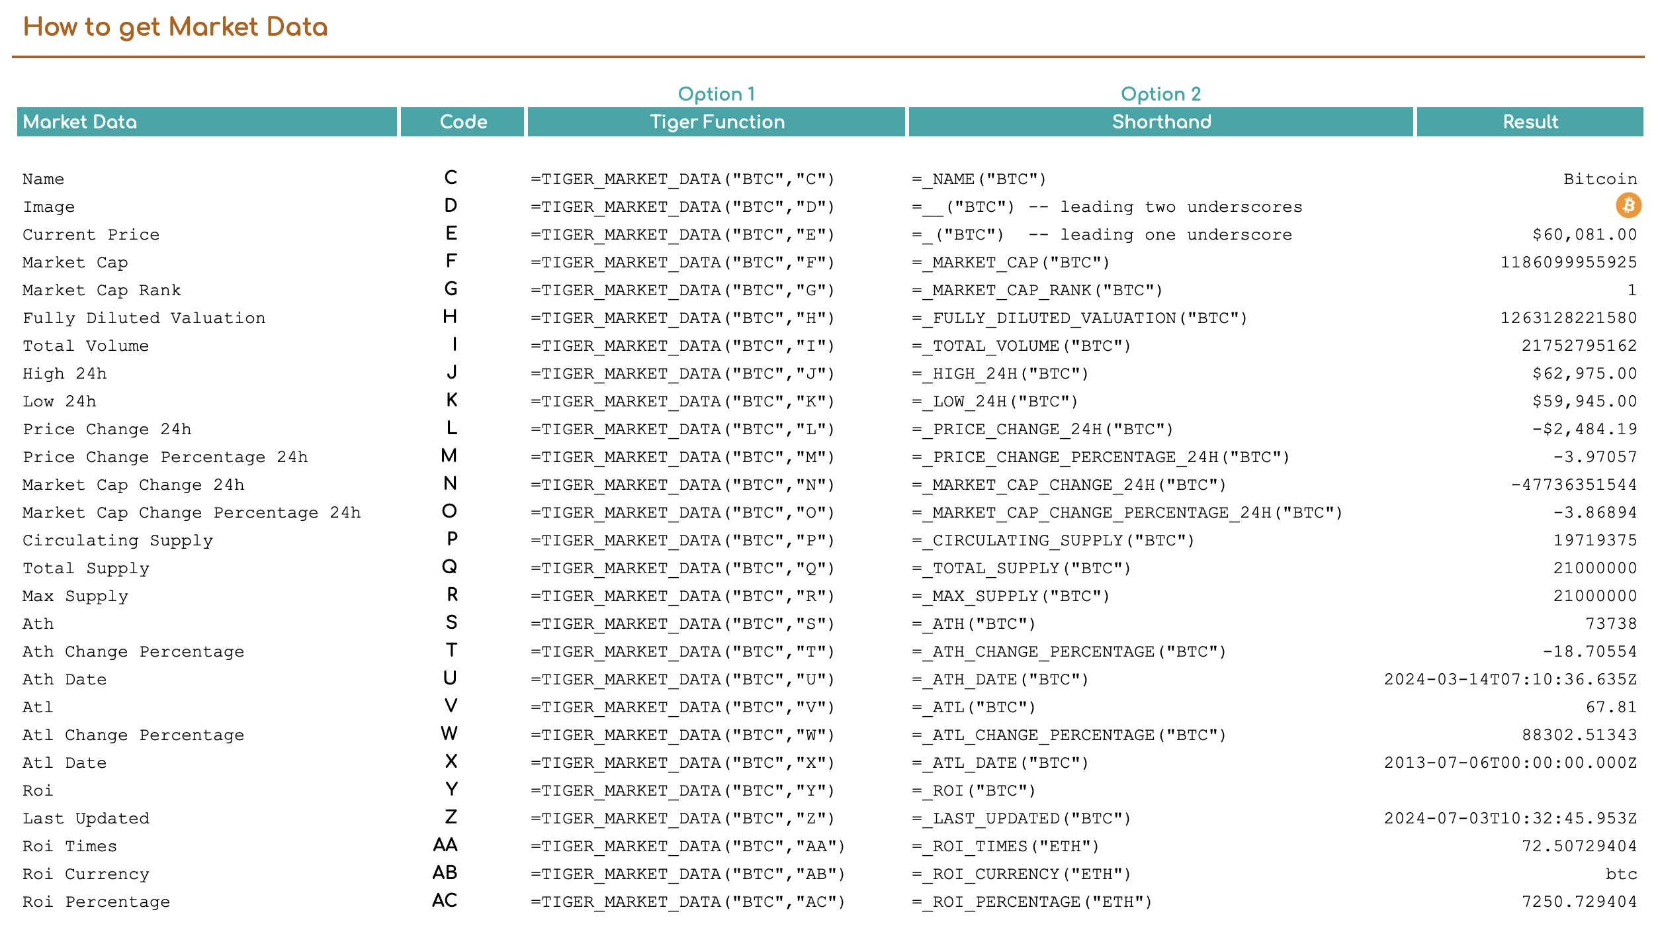The width and height of the screenshot is (1658, 928).
Task: Click the 7250.729404 Roi Percentage value
Action: (1579, 902)
